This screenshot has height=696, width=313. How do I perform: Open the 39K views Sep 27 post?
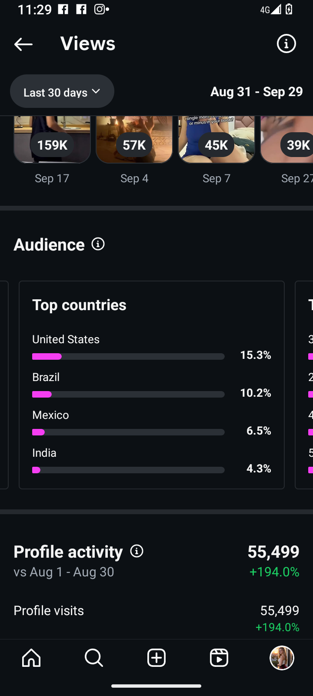[x=288, y=140]
